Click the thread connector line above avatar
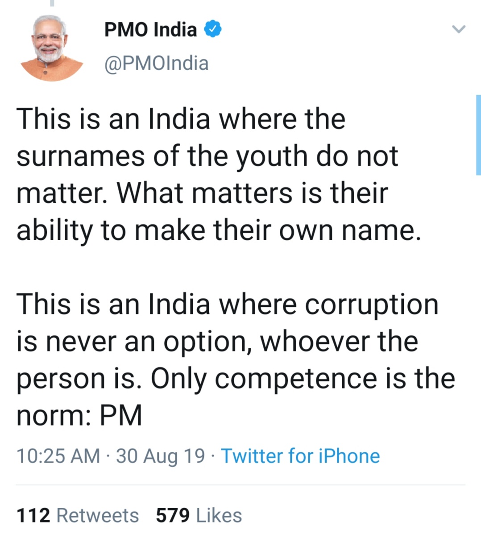 52,3
